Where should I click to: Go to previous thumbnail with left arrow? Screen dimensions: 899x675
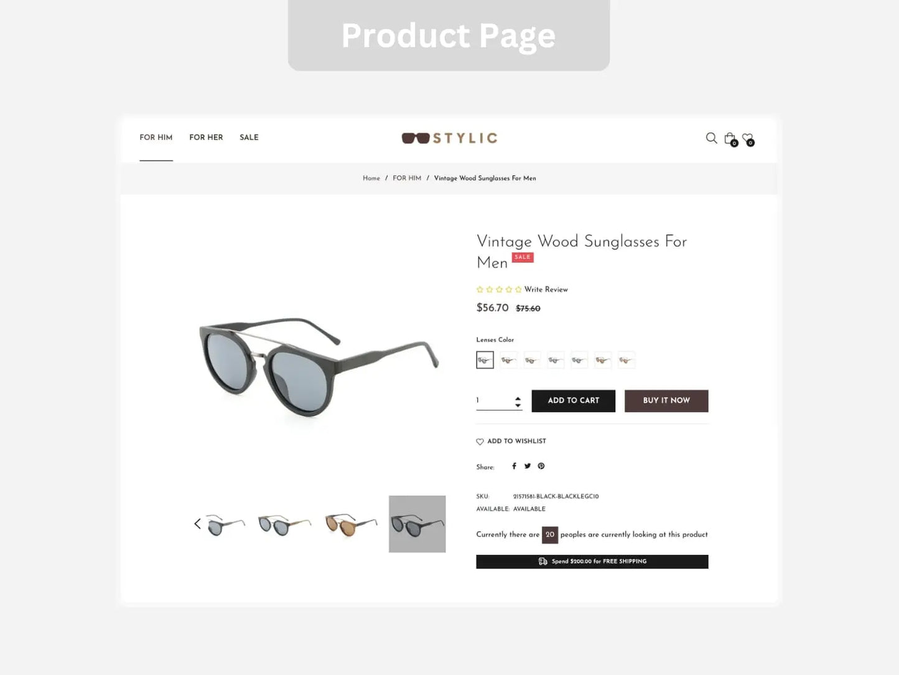coord(197,524)
